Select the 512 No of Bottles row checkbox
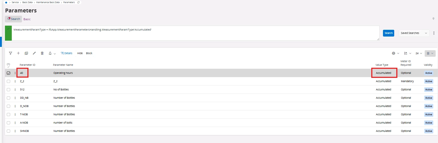 pyautogui.click(x=9, y=90)
